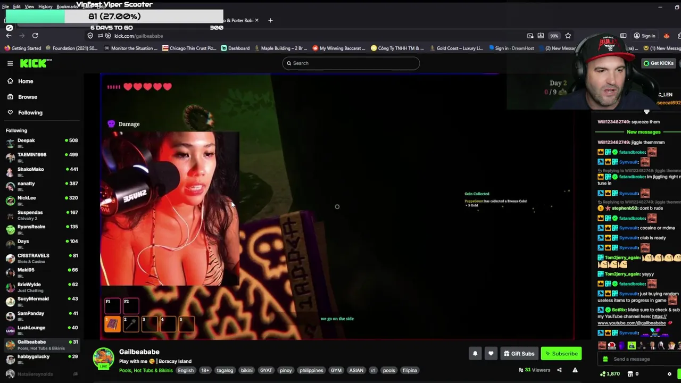Open Deepak's channel from following list

41,143
